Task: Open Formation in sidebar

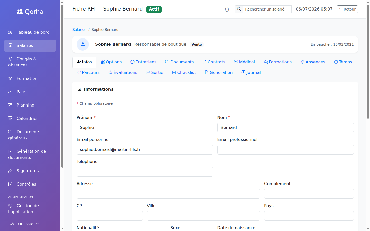Action: point(30,79)
